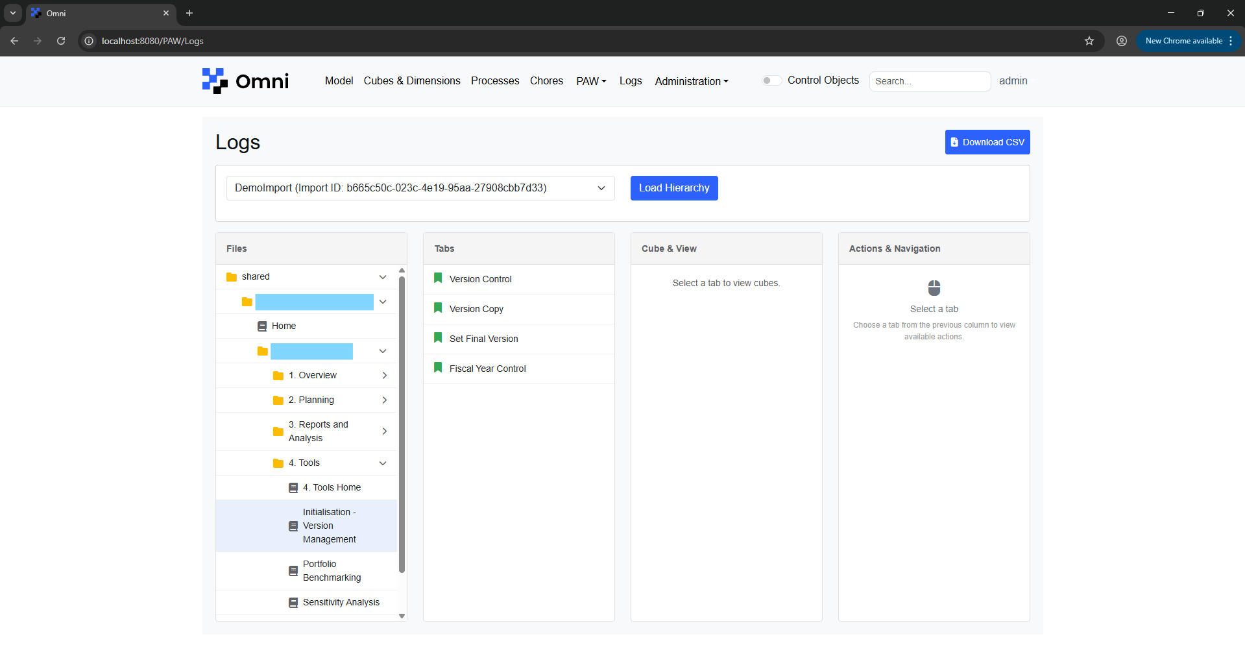Click the Fiscal Year Control bookmark icon
The width and height of the screenshot is (1245, 667).
coord(438,368)
